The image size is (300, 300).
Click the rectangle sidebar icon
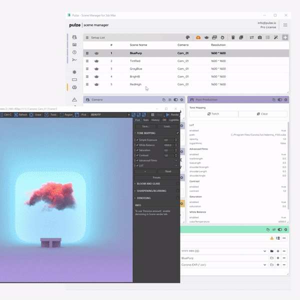(74, 79)
